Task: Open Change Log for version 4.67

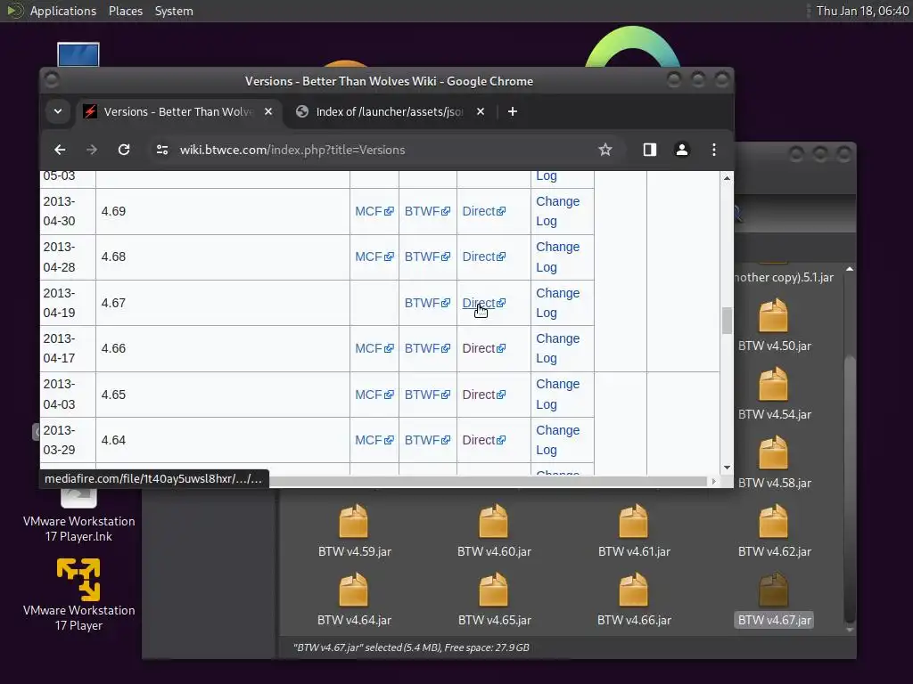Action: [557, 303]
